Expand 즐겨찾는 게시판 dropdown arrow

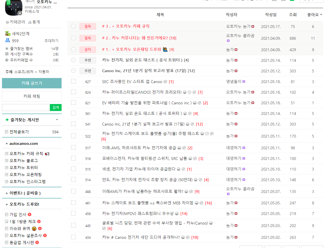coord(57,120)
